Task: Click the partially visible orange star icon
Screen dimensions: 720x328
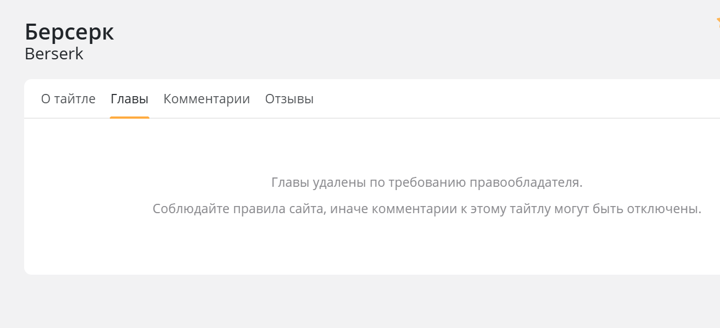Action: [717, 22]
